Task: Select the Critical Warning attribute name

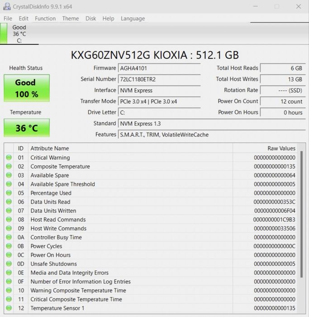Action: pos(50,158)
